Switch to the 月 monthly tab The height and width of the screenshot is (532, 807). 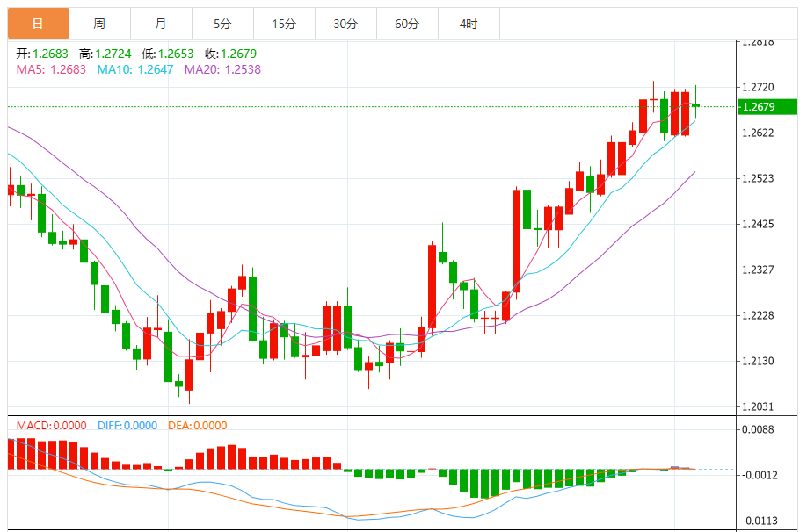(x=161, y=24)
